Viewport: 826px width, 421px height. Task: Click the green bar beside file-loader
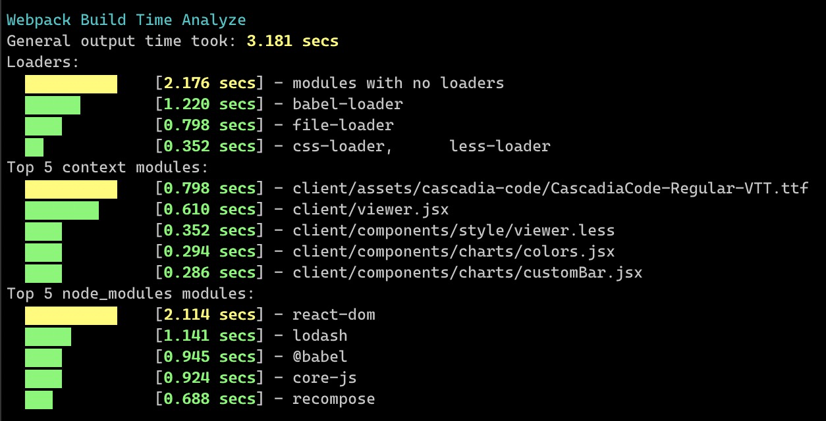pyautogui.click(x=43, y=126)
